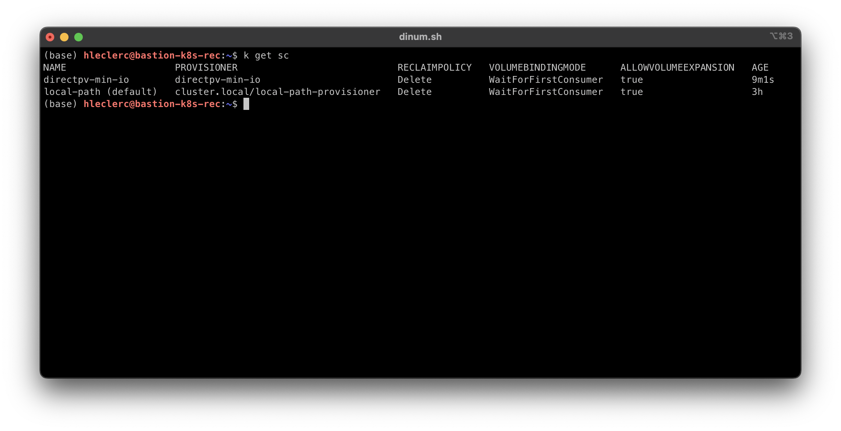Click the green fullscreen window button
This screenshot has height=431, width=841.
79,37
